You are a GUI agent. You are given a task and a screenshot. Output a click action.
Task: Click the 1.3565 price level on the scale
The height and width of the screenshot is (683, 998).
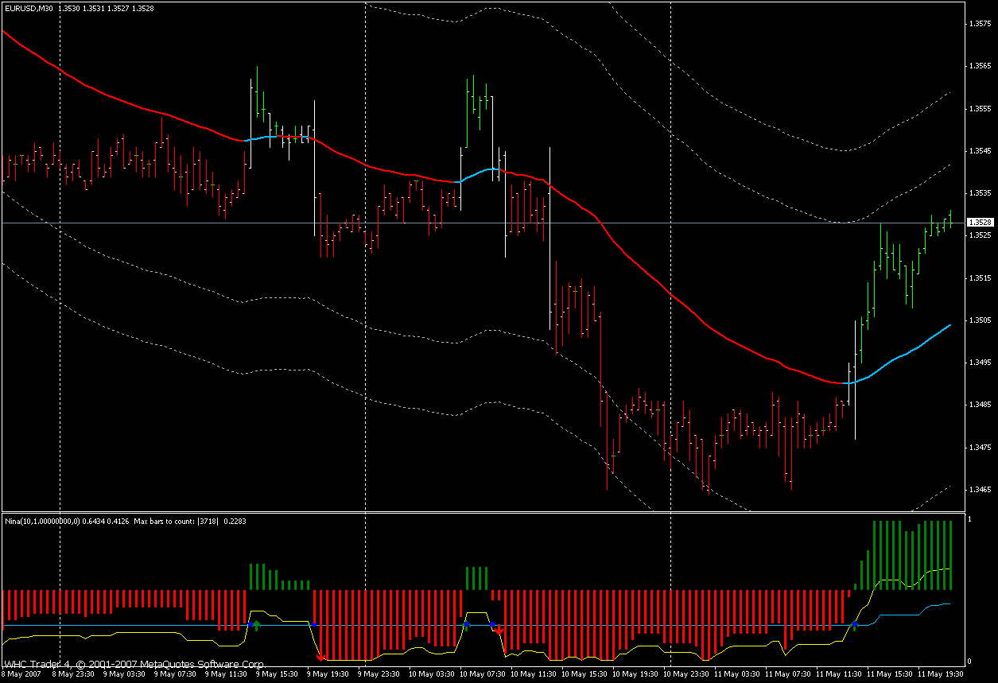(979, 67)
